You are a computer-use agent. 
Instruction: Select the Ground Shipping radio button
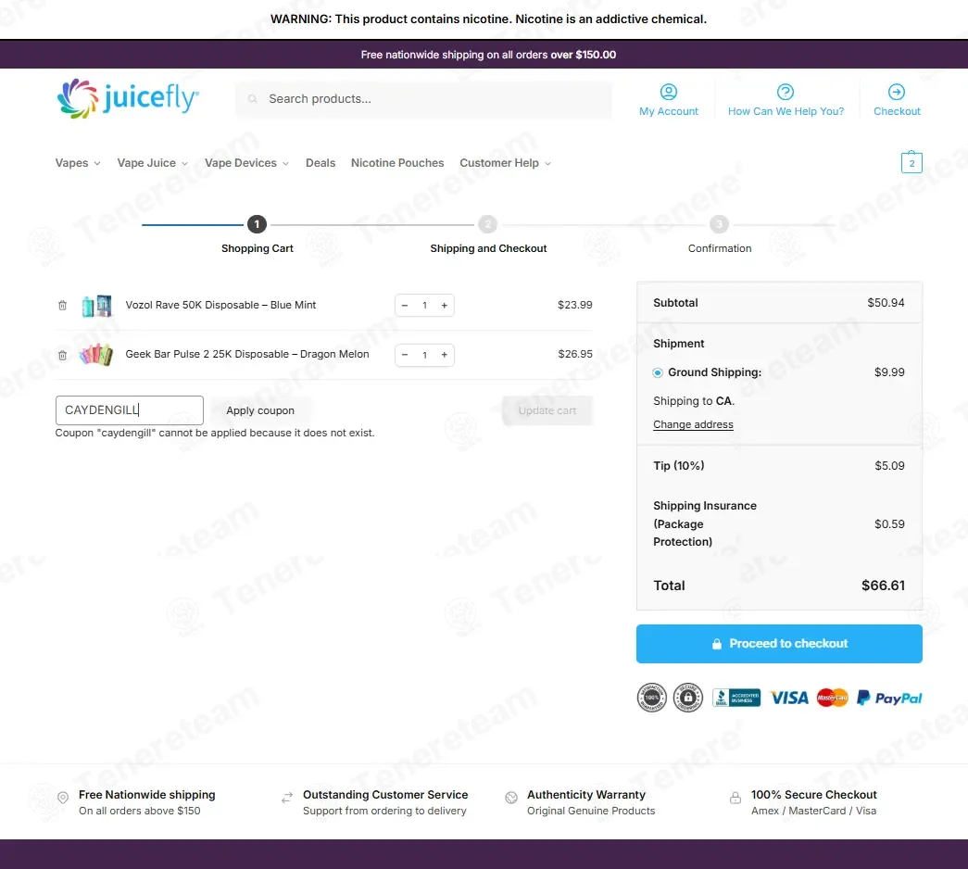tap(658, 372)
